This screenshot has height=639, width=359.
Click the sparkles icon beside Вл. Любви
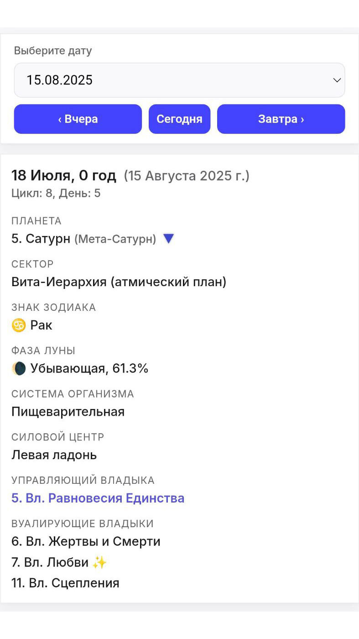(x=99, y=562)
